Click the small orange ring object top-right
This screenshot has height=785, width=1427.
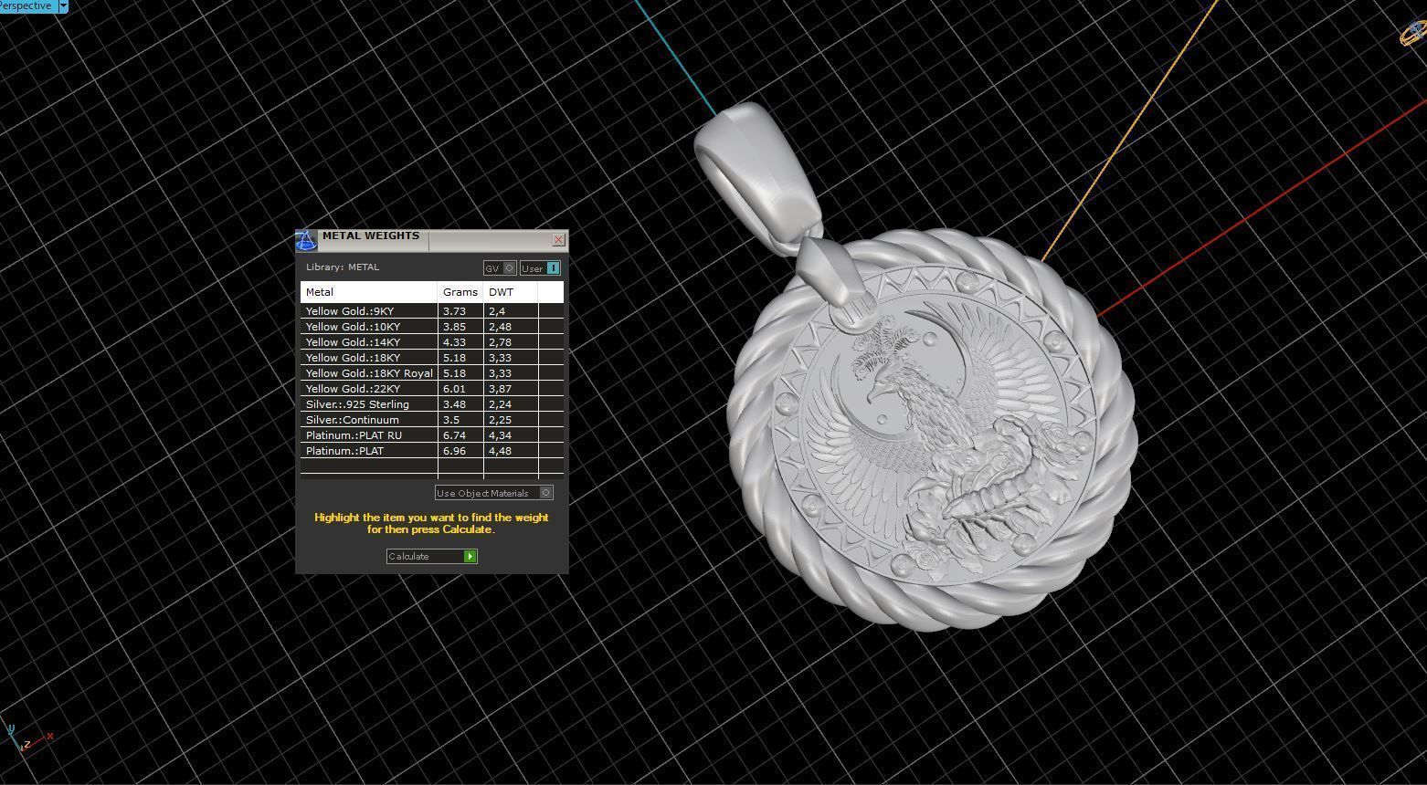(1414, 34)
